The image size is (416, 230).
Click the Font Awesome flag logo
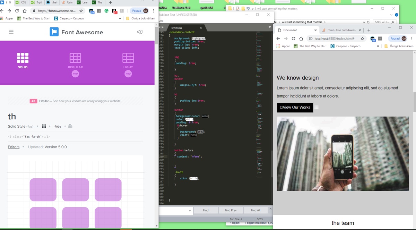point(54,32)
